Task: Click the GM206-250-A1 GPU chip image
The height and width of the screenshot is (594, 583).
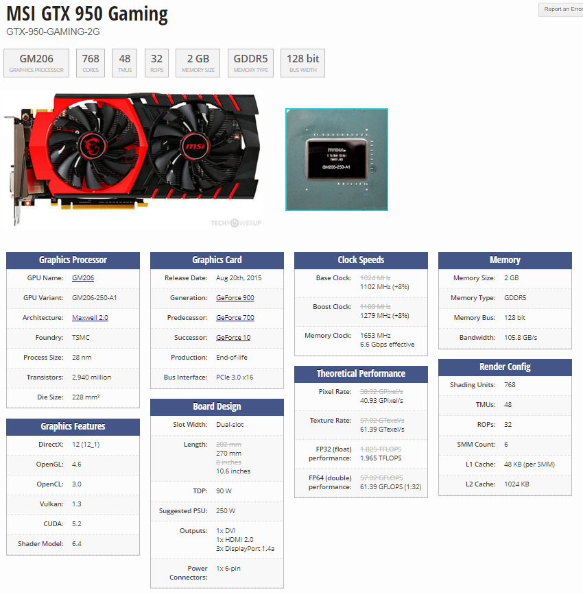Action: (x=337, y=160)
